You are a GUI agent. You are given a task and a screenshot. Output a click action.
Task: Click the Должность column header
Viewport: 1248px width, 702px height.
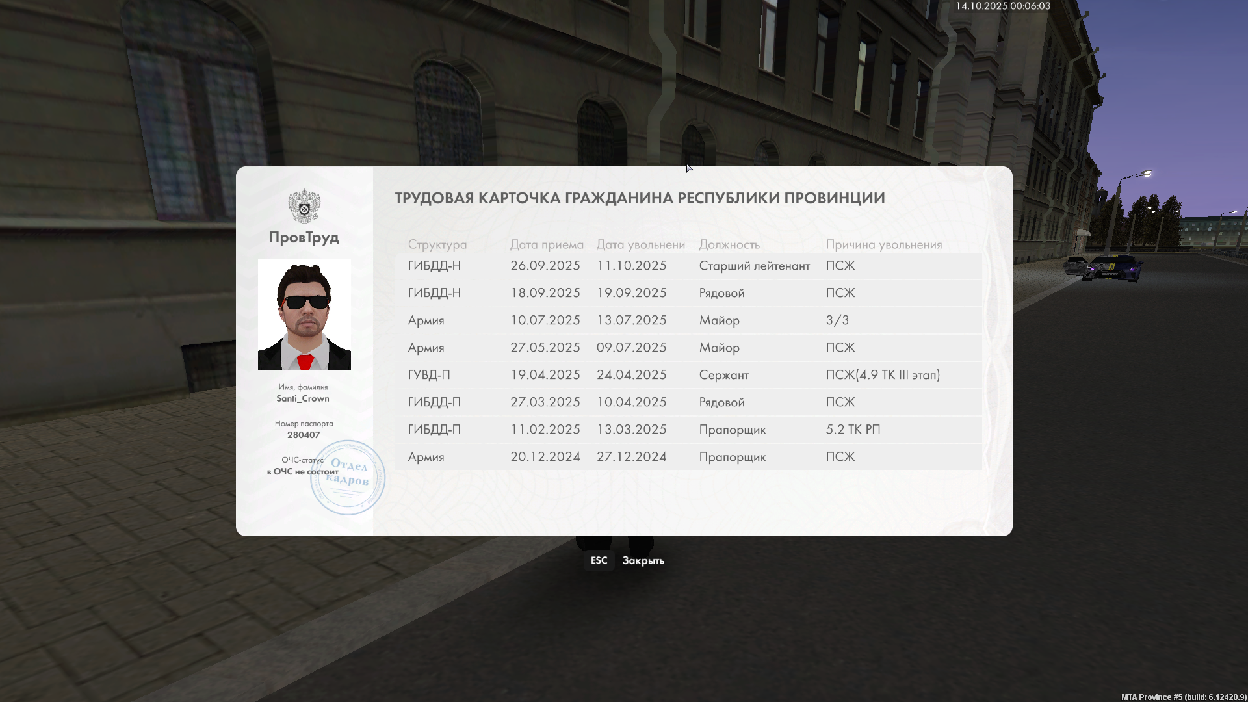729,244
